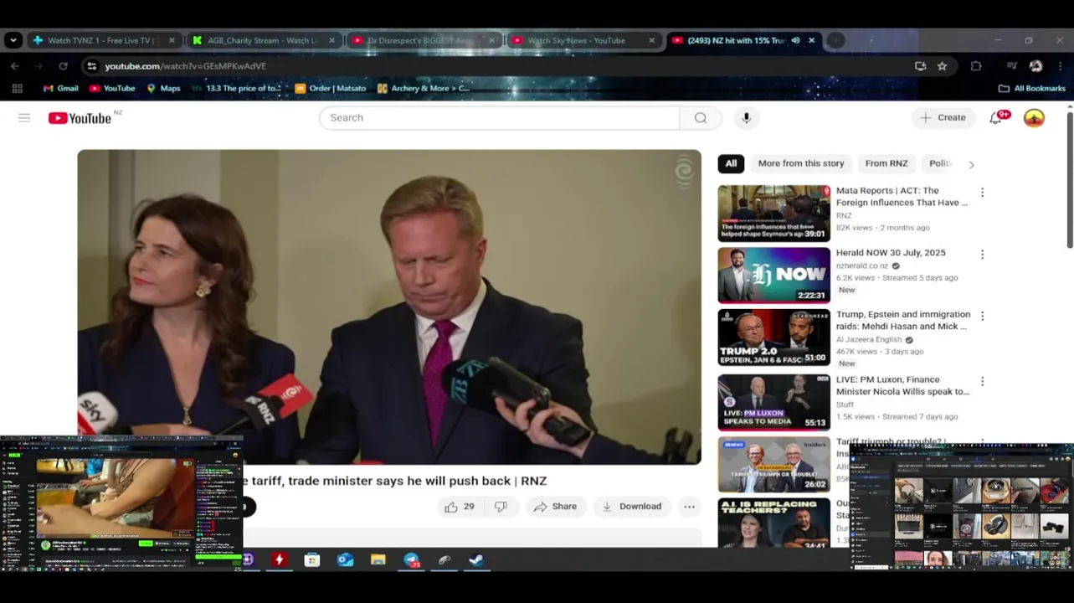1074x603 pixels.
Task: Open a new browser tab with the plus button
Action: (835, 40)
